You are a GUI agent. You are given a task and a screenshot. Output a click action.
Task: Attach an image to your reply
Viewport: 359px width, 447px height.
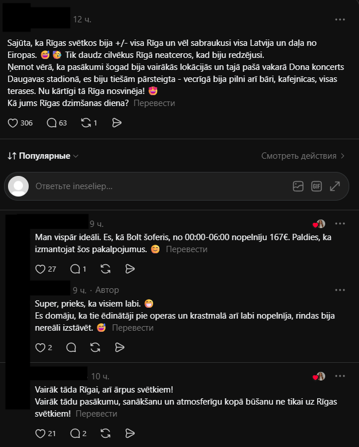tap(298, 186)
